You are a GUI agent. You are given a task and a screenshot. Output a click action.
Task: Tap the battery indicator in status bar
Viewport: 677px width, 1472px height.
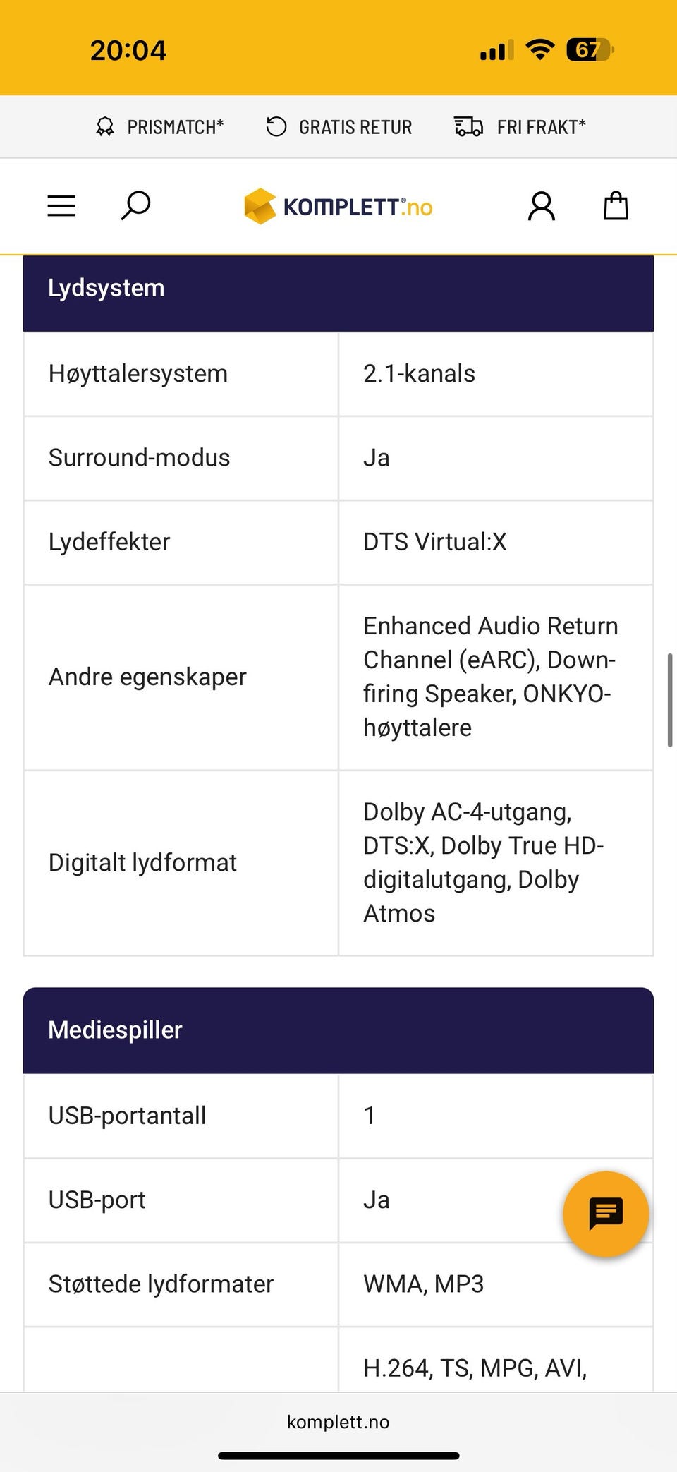(x=590, y=50)
